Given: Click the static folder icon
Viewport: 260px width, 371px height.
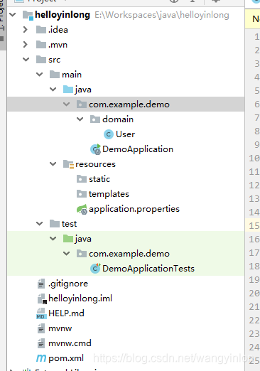Looking at the screenshot, I should click(82, 179).
